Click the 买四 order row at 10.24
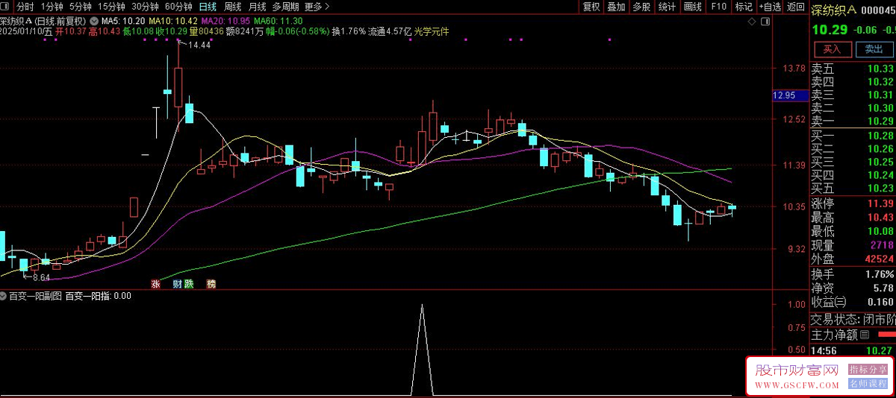896x398 pixels. [x=853, y=175]
